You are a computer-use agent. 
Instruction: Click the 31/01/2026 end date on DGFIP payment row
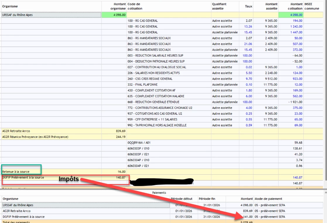[211, 217]
